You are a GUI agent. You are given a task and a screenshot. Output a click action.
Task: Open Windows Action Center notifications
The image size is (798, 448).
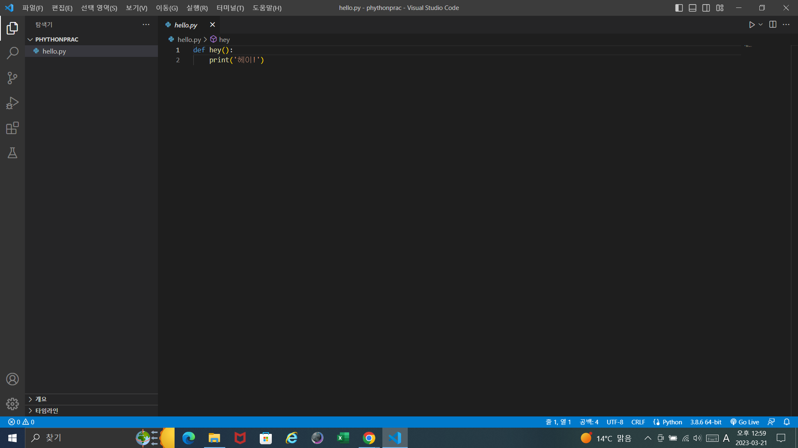pos(781,438)
